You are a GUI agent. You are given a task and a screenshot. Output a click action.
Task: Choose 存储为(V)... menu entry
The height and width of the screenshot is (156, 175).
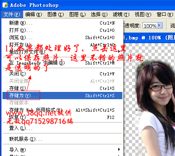click(62, 96)
